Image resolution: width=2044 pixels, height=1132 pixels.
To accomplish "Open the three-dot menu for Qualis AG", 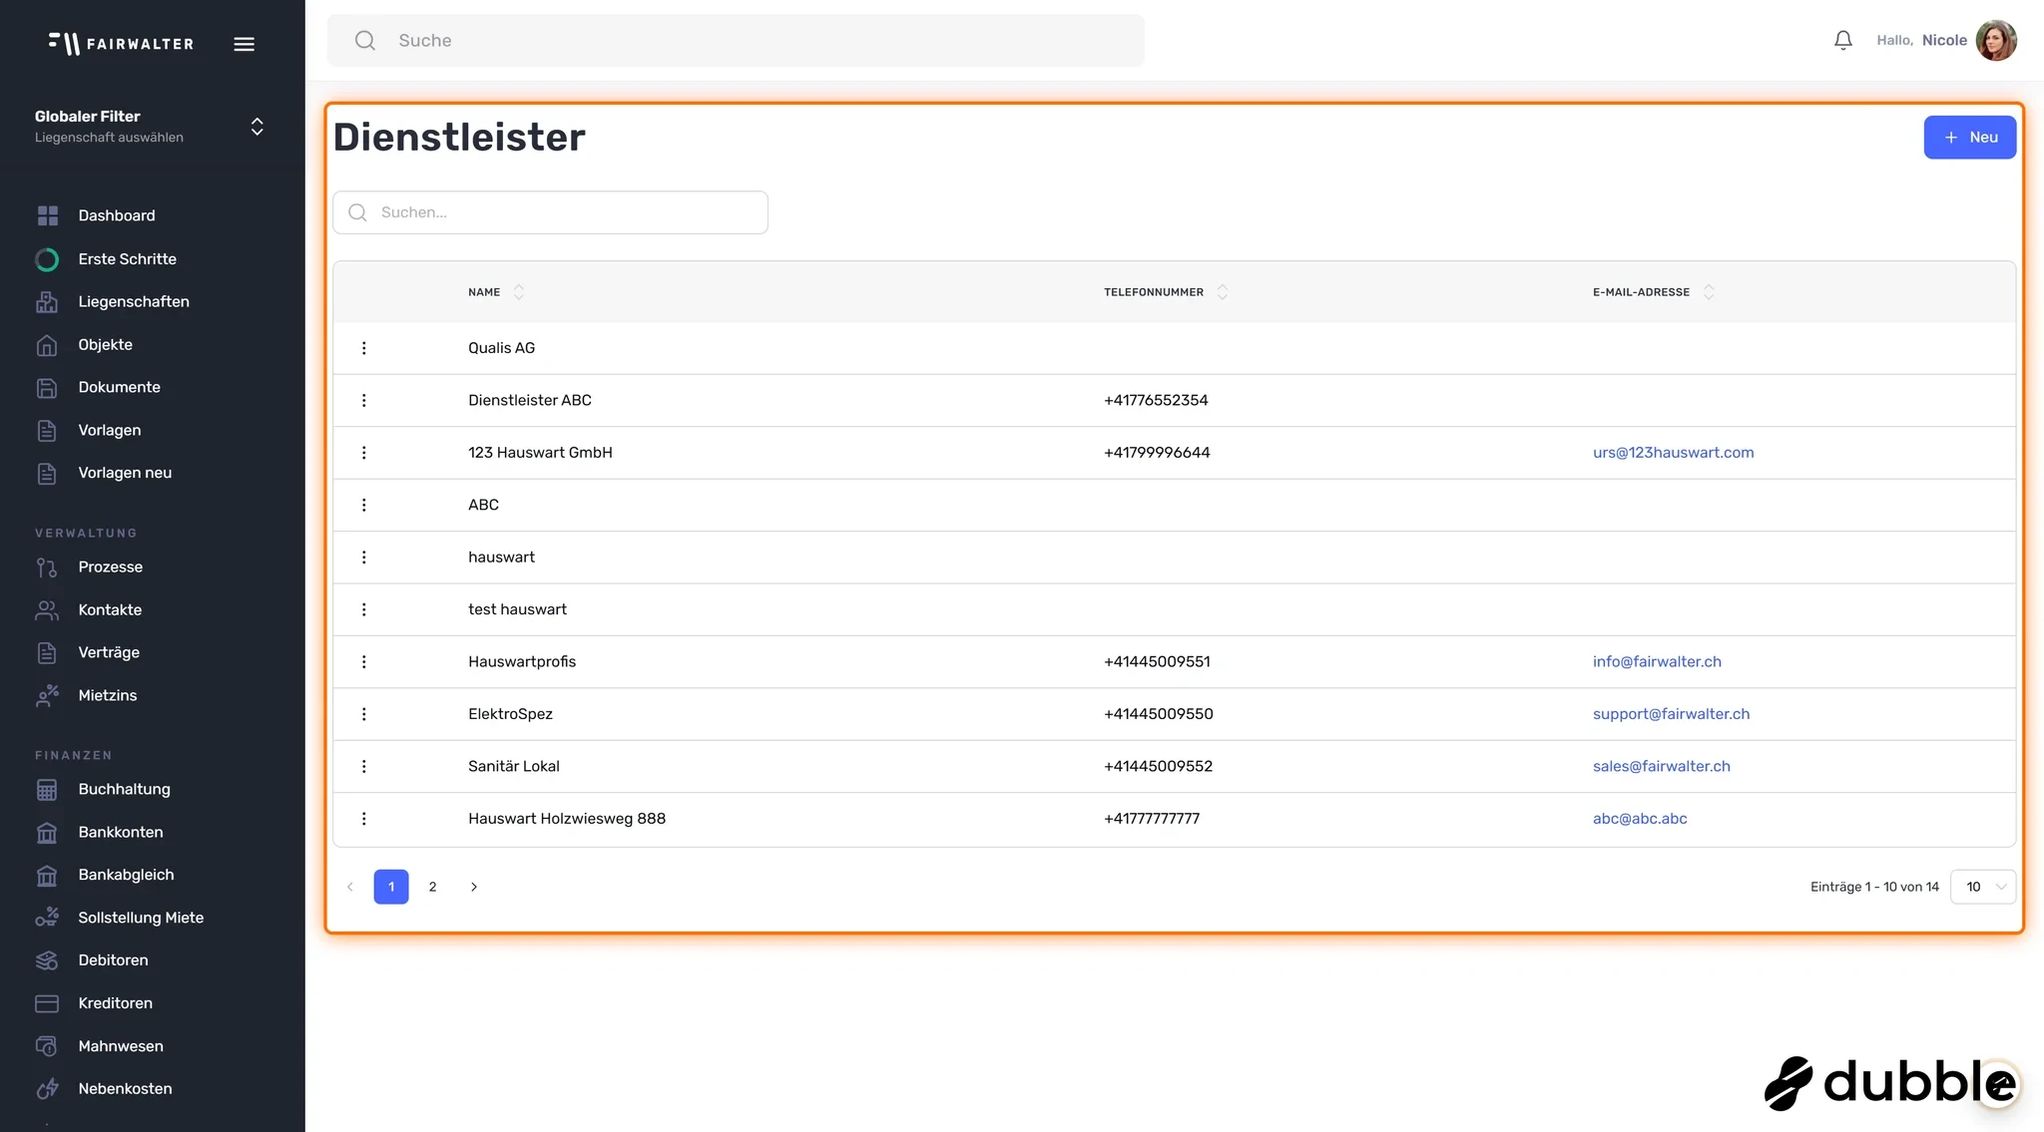I will pos(364,348).
